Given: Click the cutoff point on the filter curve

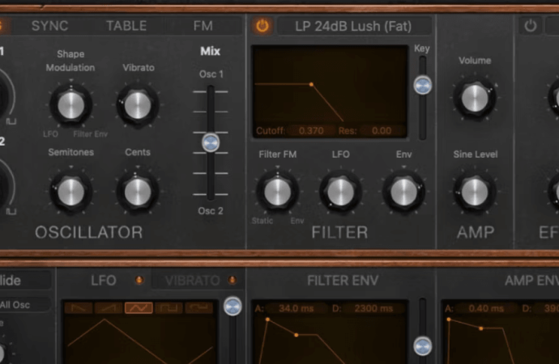Looking at the screenshot, I should 311,84.
